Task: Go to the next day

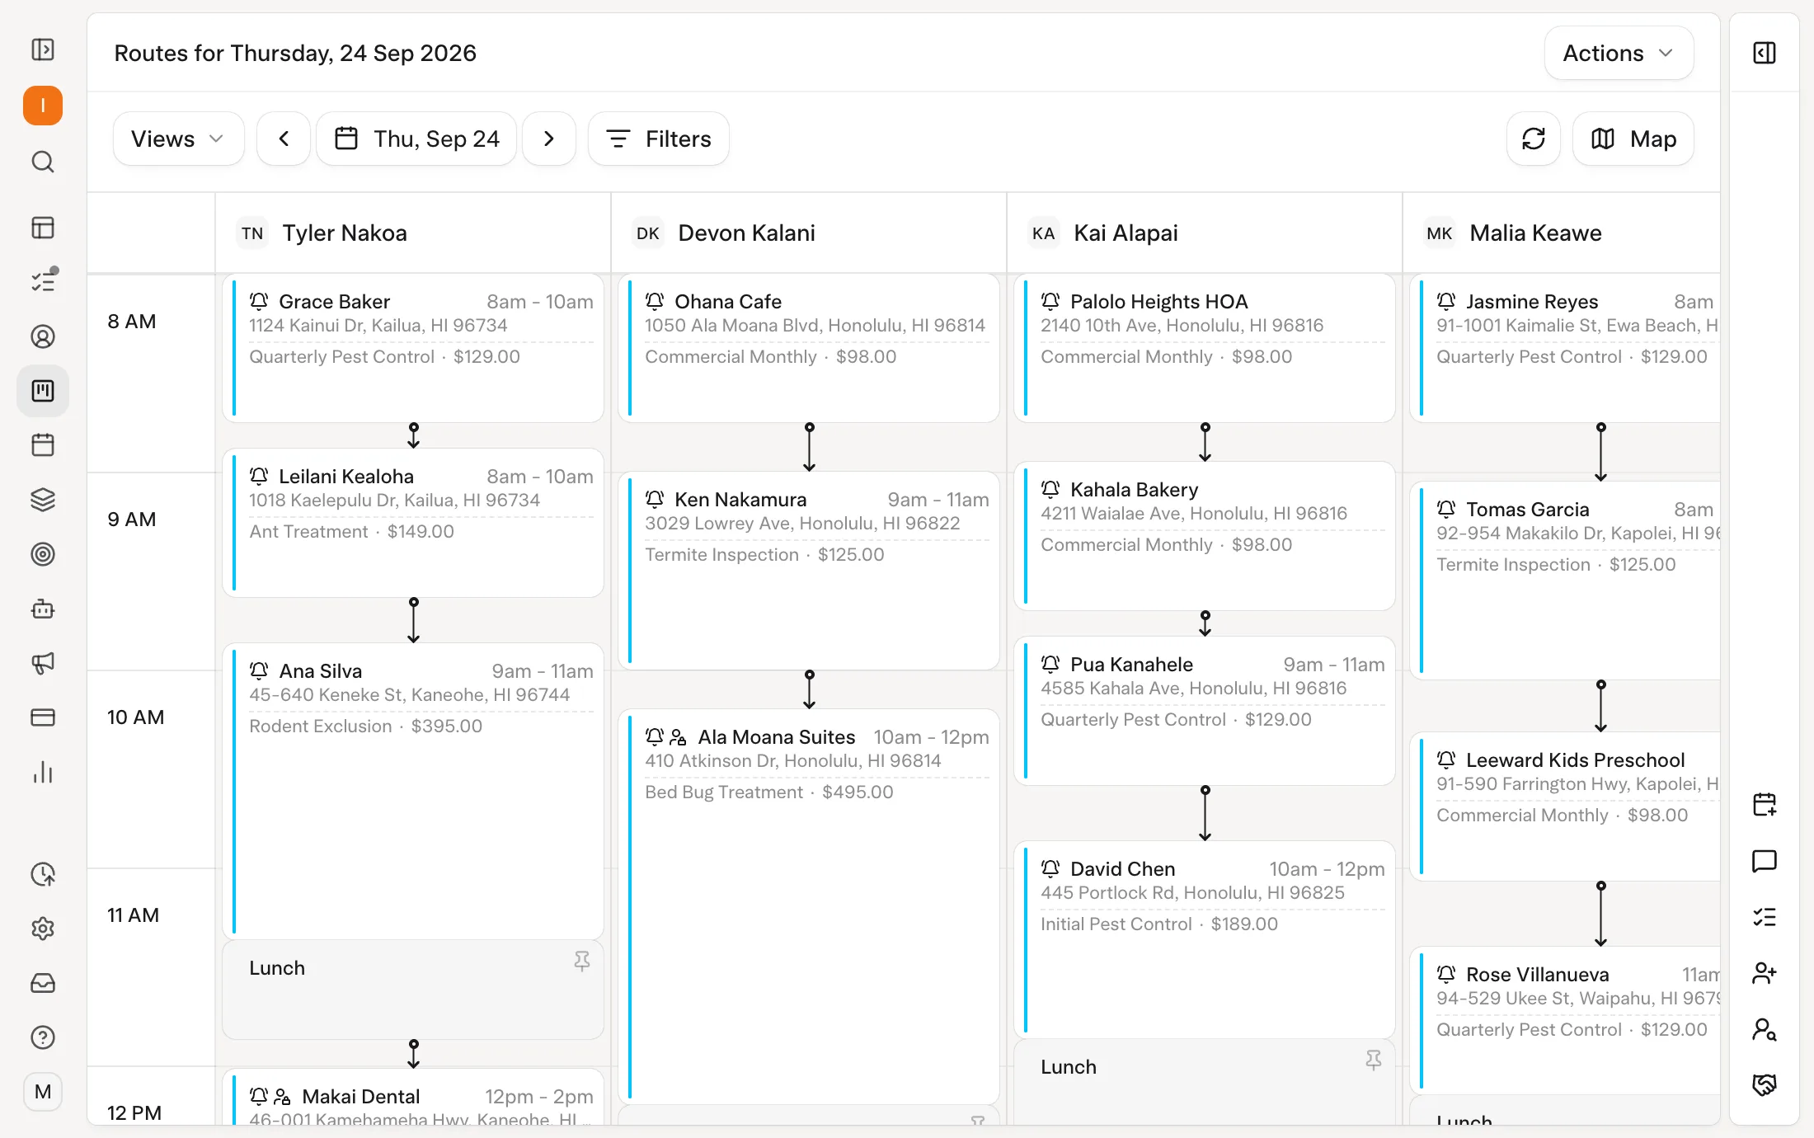Action: (x=549, y=139)
